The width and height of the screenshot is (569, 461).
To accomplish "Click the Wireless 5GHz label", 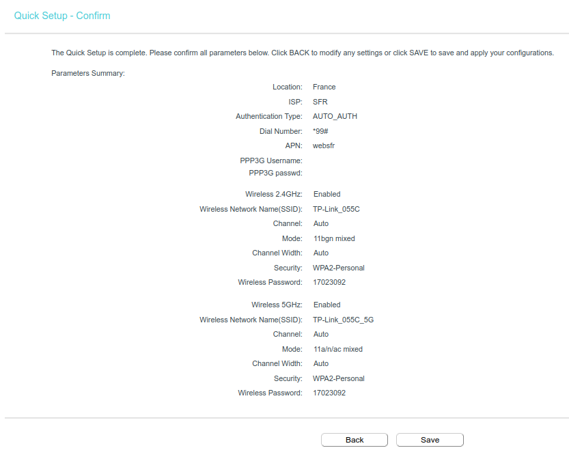I will point(277,305).
